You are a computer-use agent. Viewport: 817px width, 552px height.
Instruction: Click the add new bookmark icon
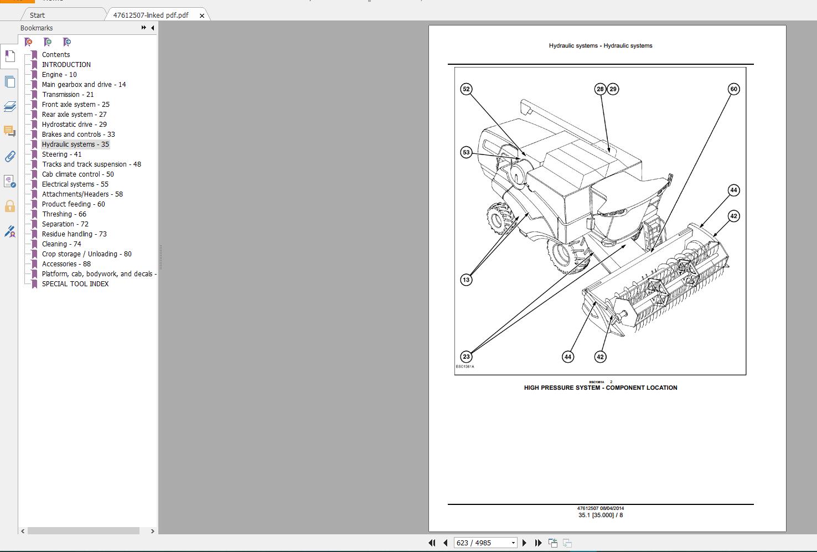pyautogui.click(x=48, y=42)
